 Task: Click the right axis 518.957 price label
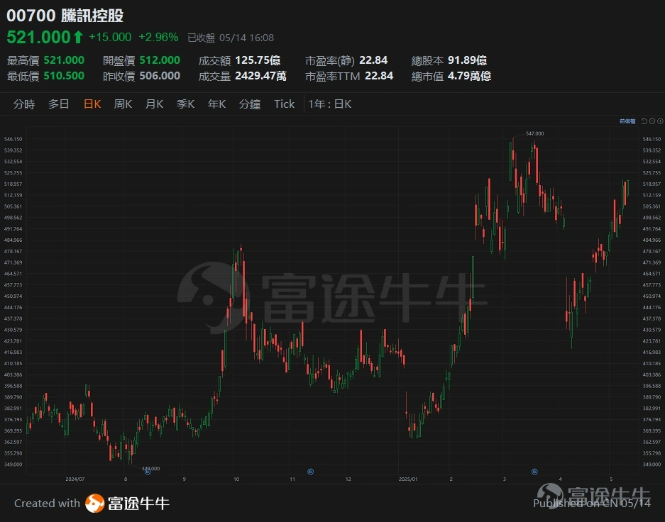click(652, 184)
